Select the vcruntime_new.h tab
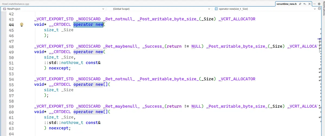 pyautogui.click(x=287, y=4)
